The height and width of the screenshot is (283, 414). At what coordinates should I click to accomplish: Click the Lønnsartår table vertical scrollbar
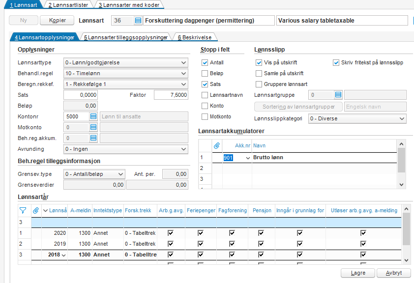pyautogui.click(x=406, y=231)
